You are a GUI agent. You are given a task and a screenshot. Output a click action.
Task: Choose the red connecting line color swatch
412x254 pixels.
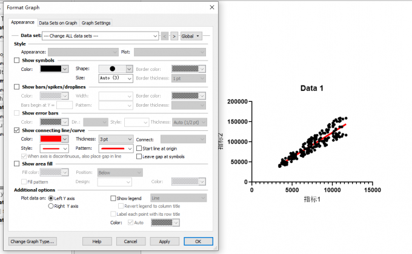click(51, 139)
